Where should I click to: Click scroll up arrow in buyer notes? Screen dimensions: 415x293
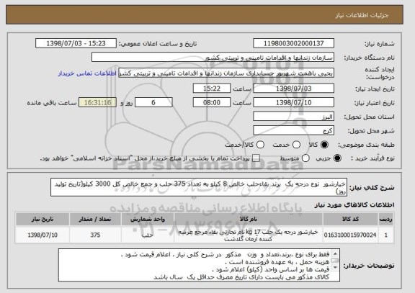point(335,254)
